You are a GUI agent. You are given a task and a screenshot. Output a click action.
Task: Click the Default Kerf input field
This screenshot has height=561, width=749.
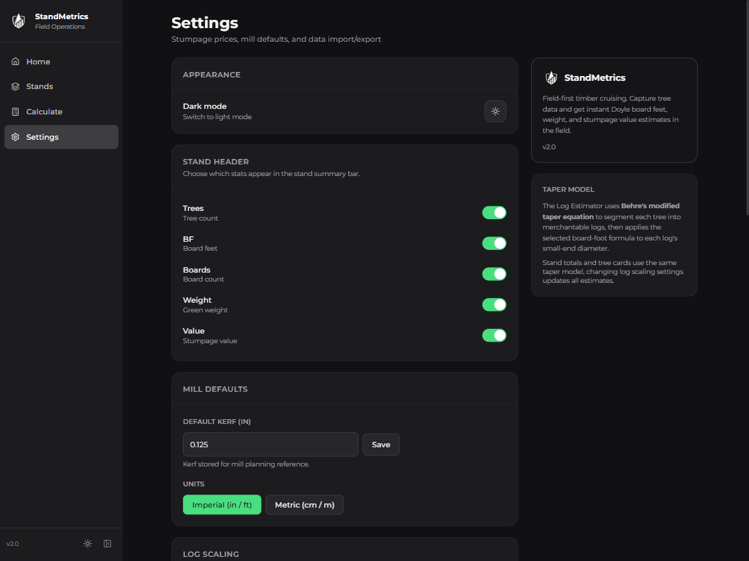270,445
